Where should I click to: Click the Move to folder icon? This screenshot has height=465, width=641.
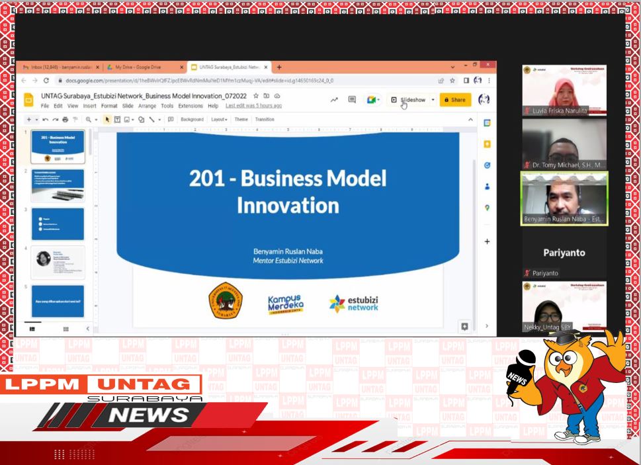[267, 96]
